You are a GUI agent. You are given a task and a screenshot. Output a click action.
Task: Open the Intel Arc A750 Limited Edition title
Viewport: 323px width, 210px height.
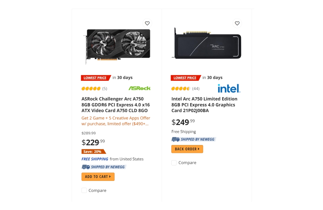[204, 105]
